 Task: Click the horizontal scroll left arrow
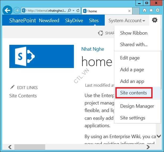coord(10,147)
